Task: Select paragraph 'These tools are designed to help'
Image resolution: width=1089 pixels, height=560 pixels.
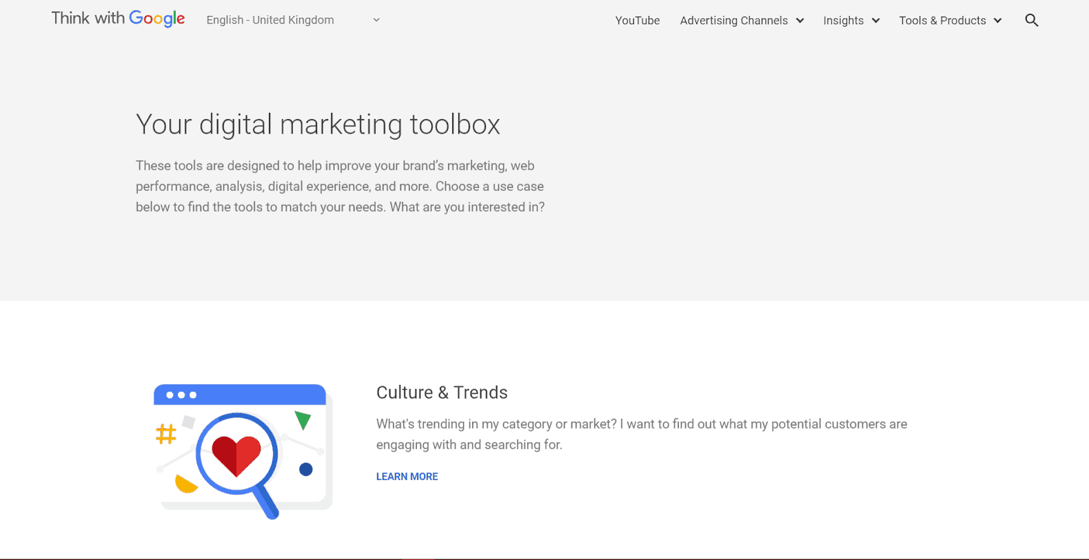Action: click(340, 186)
